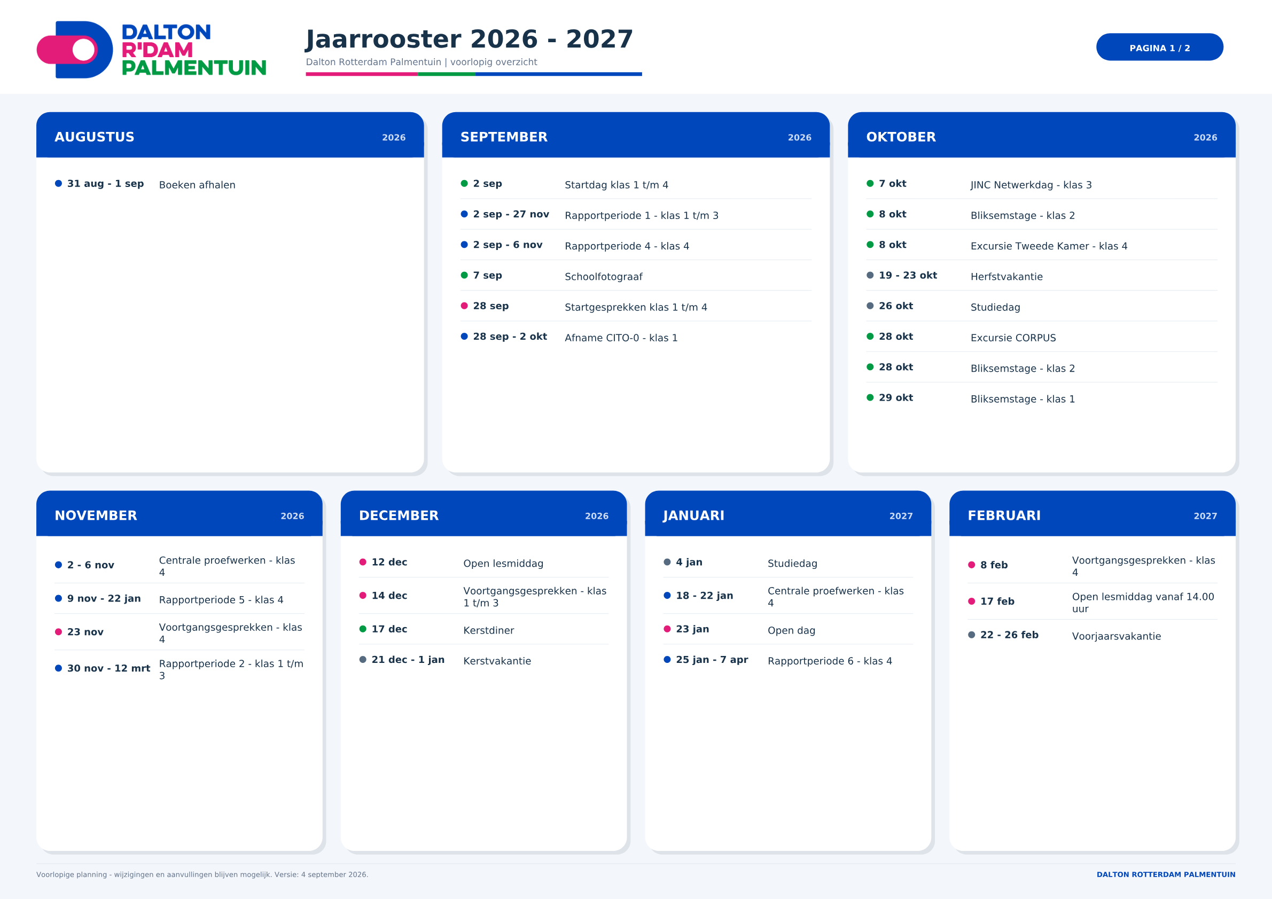Click the pink dot beside 23 nov
1272x899 pixels.
pyautogui.click(x=58, y=632)
